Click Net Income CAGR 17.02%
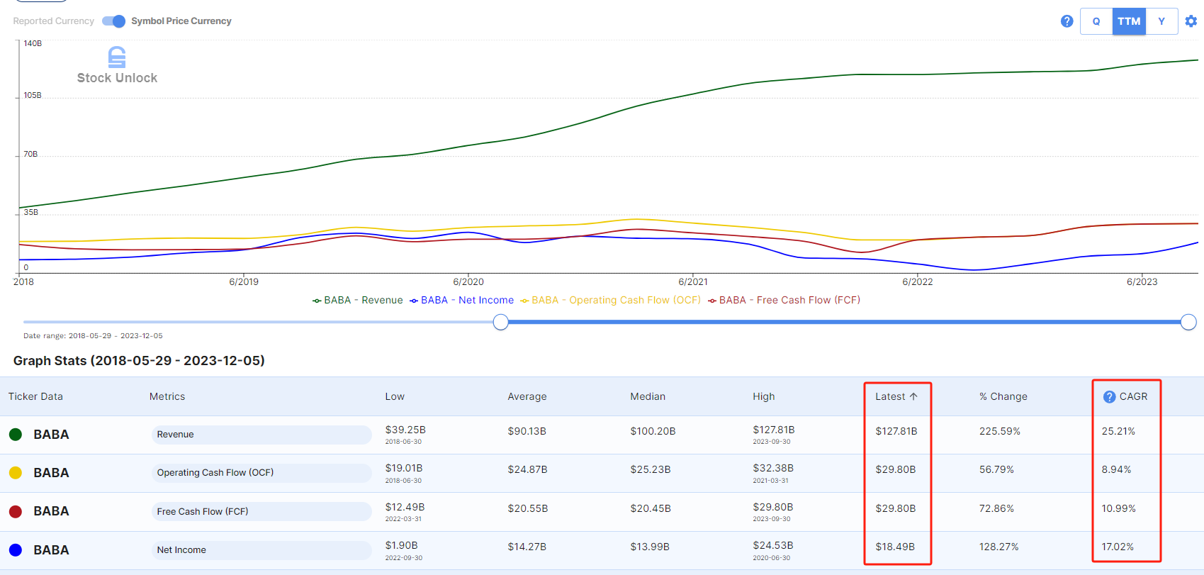This screenshot has height=575, width=1204. (1118, 547)
